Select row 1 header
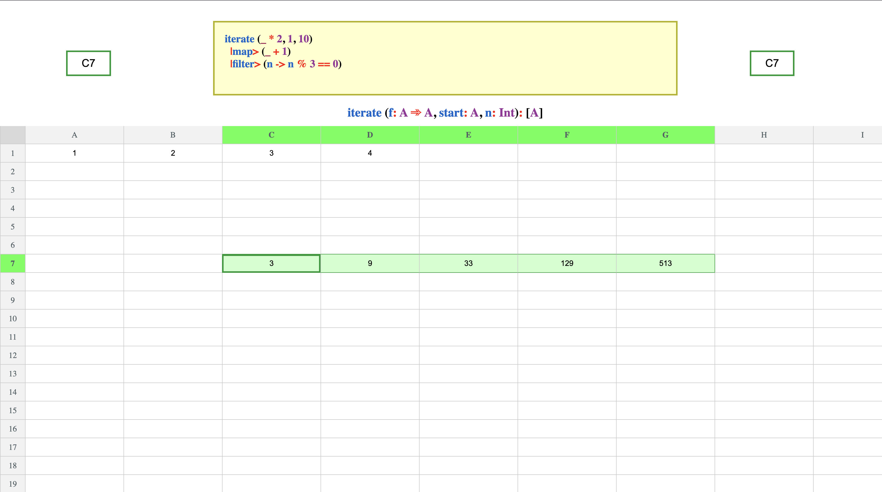Screen dimensions: 882x492 coord(13,153)
